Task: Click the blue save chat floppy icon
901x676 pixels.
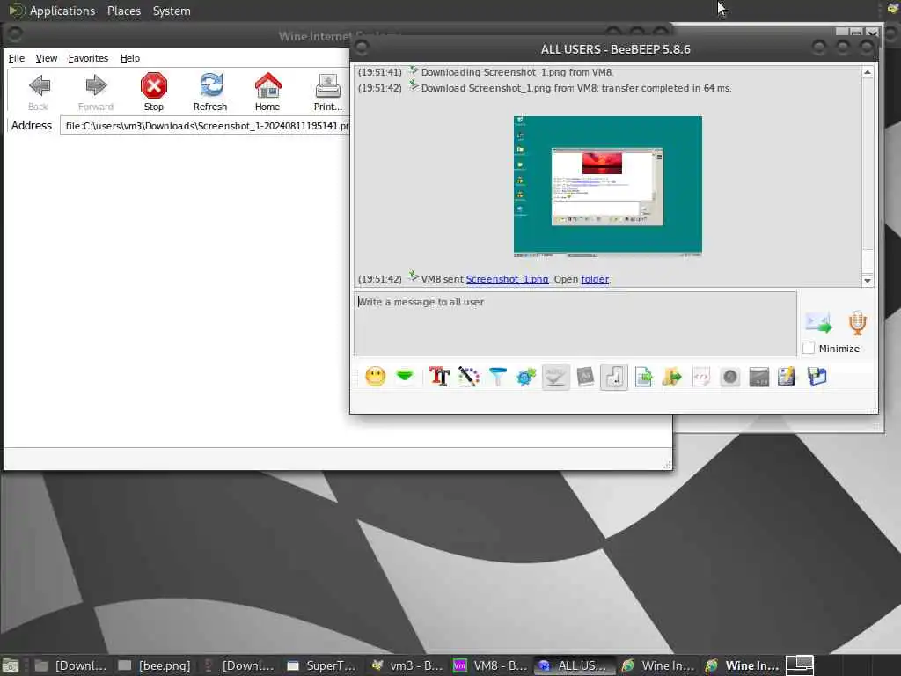Action: click(817, 377)
